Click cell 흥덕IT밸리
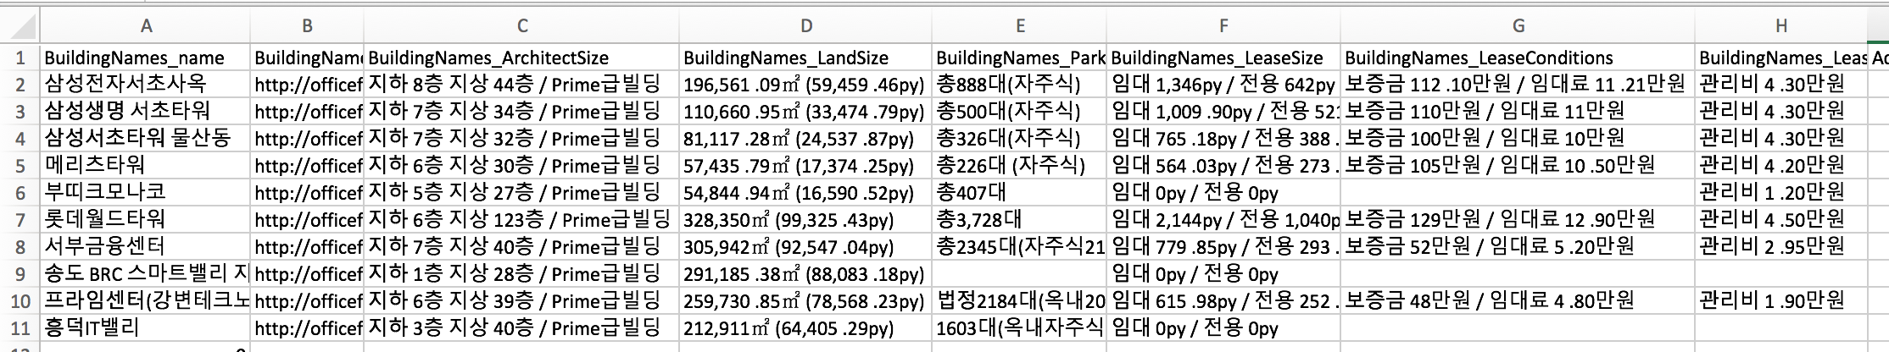The height and width of the screenshot is (352, 1889). [x=146, y=328]
